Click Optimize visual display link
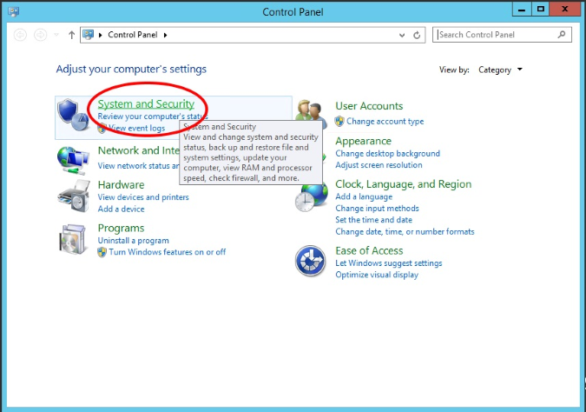Viewport: 586px width, 412px height. pos(377,275)
